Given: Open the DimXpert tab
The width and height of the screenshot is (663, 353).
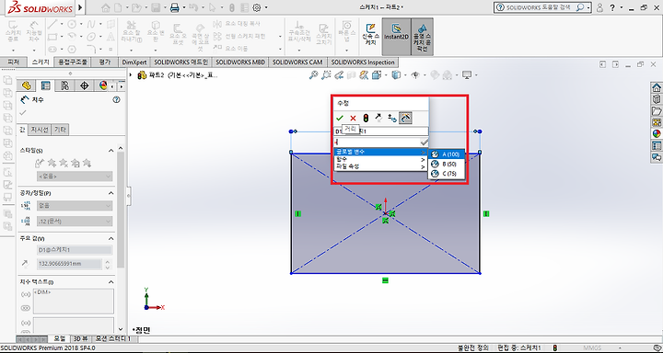Looking at the screenshot, I should pos(134,63).
